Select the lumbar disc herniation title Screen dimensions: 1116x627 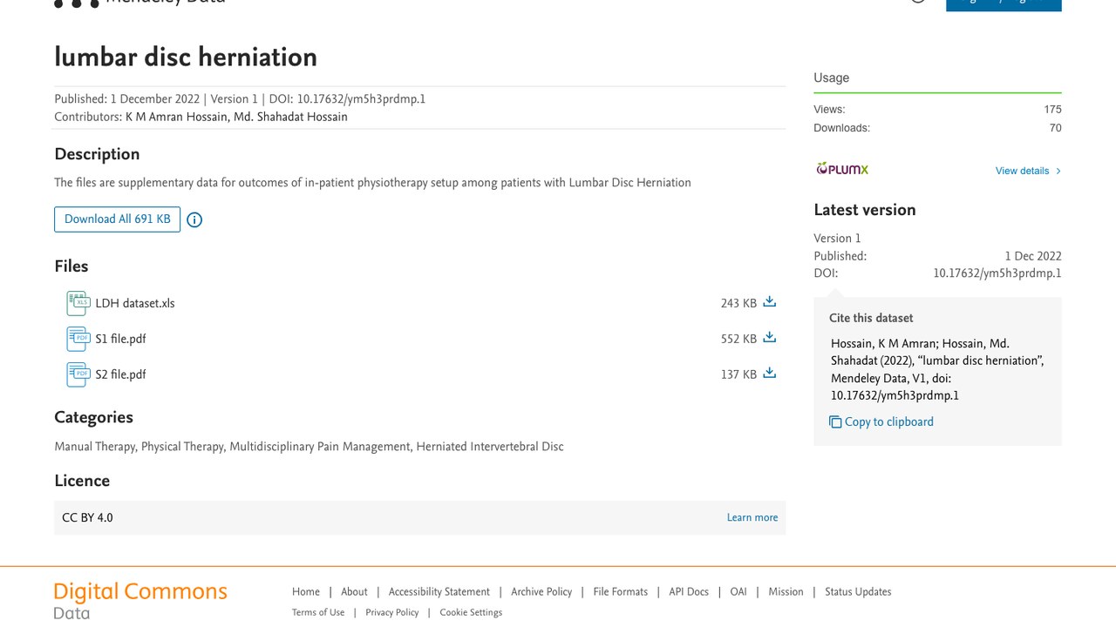[x=186, y=57]
